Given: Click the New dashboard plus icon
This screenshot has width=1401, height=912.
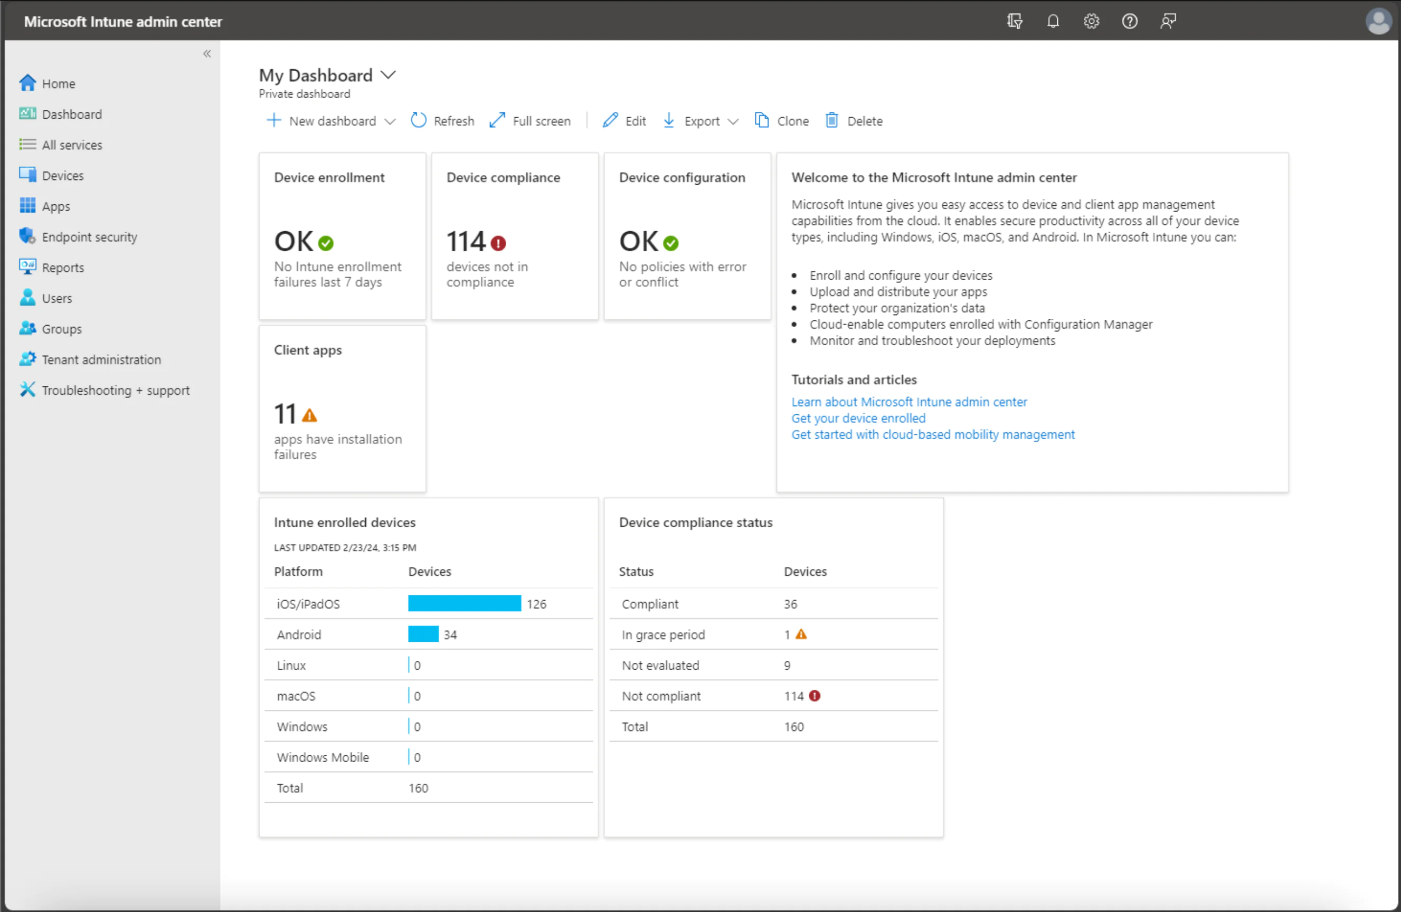Looking at the screenshot, I should [274, 120].
